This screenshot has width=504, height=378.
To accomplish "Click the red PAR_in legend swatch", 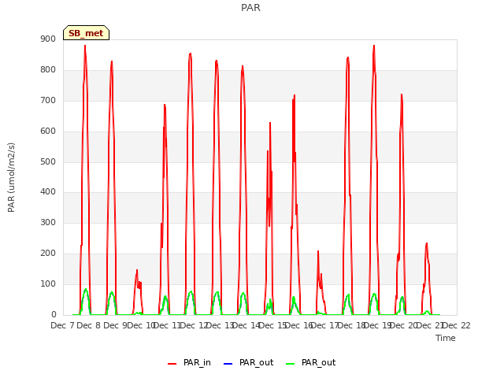I will pos(172,364).
